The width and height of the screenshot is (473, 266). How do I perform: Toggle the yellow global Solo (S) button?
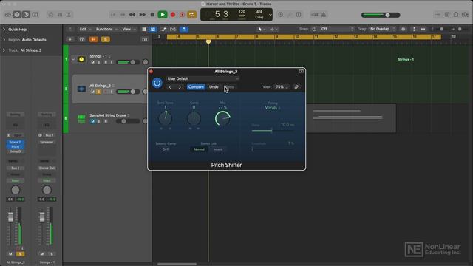point(105,39)
